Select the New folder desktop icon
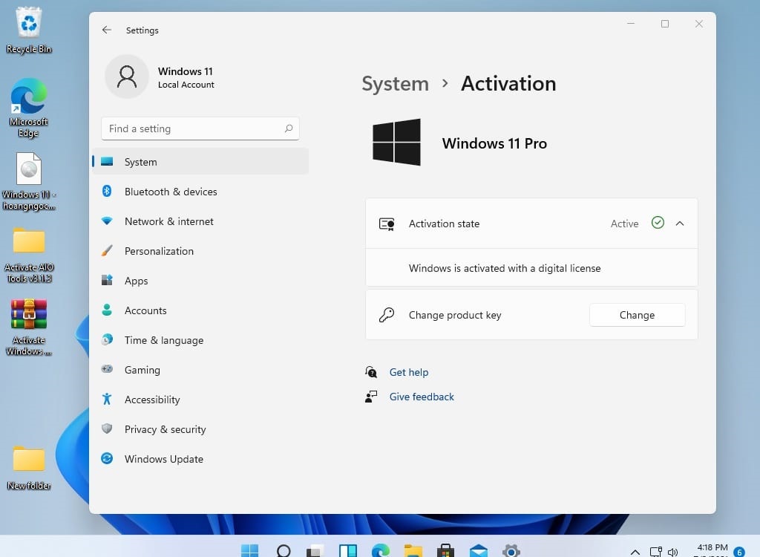760x557 pixels. (x=29, y=468)
